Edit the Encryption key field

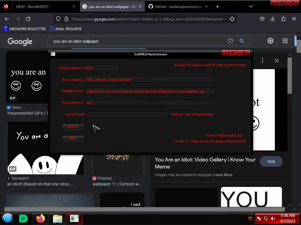click(150, 103)
